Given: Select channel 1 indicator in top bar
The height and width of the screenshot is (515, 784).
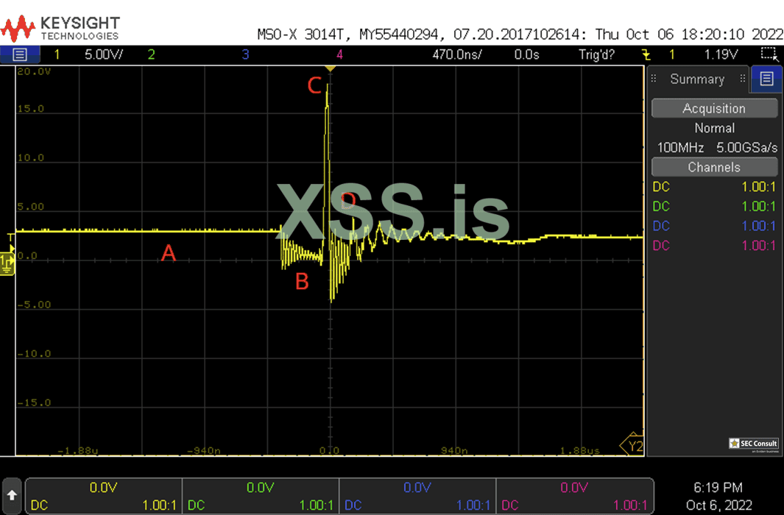Looking at the screenshot, I should click(x=57, y=54).
